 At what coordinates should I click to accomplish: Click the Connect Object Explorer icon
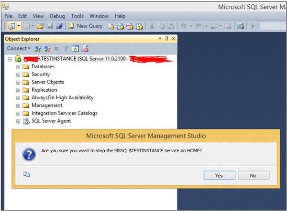point(38,48)
